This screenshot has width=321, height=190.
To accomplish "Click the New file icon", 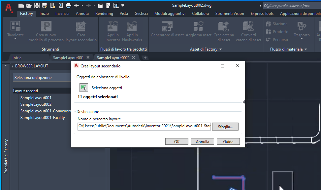I will (21, 6).
